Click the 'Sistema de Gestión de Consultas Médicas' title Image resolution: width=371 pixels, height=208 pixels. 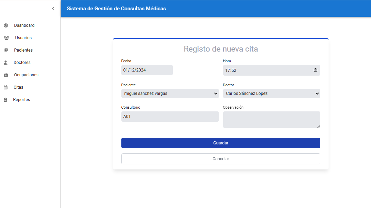point(116,9)
